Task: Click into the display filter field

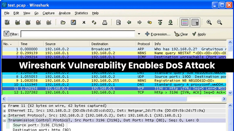Action: (x=78, y=34)
